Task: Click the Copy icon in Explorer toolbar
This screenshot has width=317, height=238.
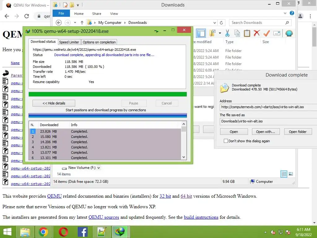Action: (237, 33)
